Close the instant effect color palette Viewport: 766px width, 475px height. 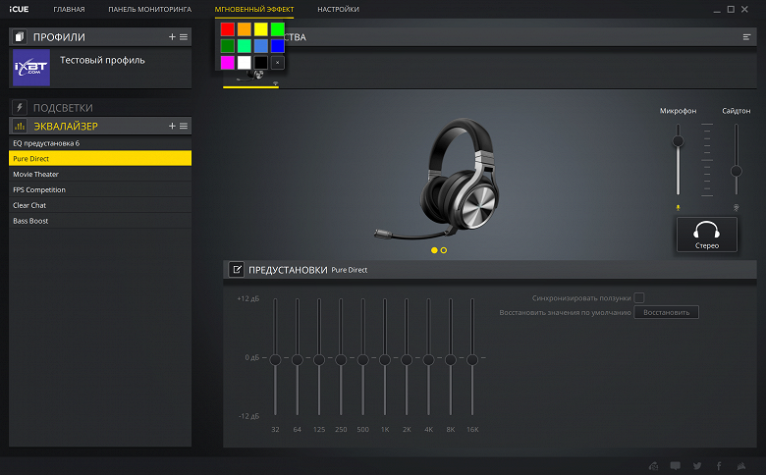(x=278, y=63)
